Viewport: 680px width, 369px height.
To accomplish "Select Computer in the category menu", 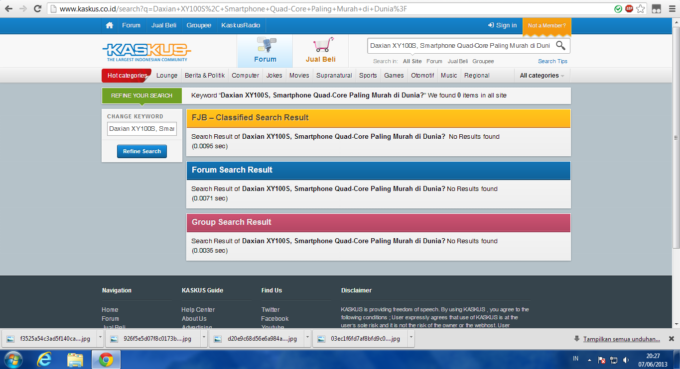I will [x=245, y=76].
